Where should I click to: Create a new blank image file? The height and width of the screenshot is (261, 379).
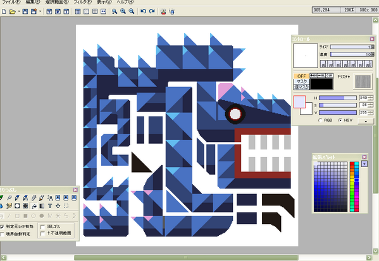coord(4,11)
